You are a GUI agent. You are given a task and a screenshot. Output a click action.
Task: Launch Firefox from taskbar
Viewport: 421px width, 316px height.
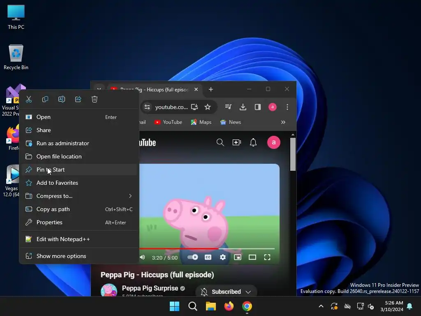click(229, 306)
